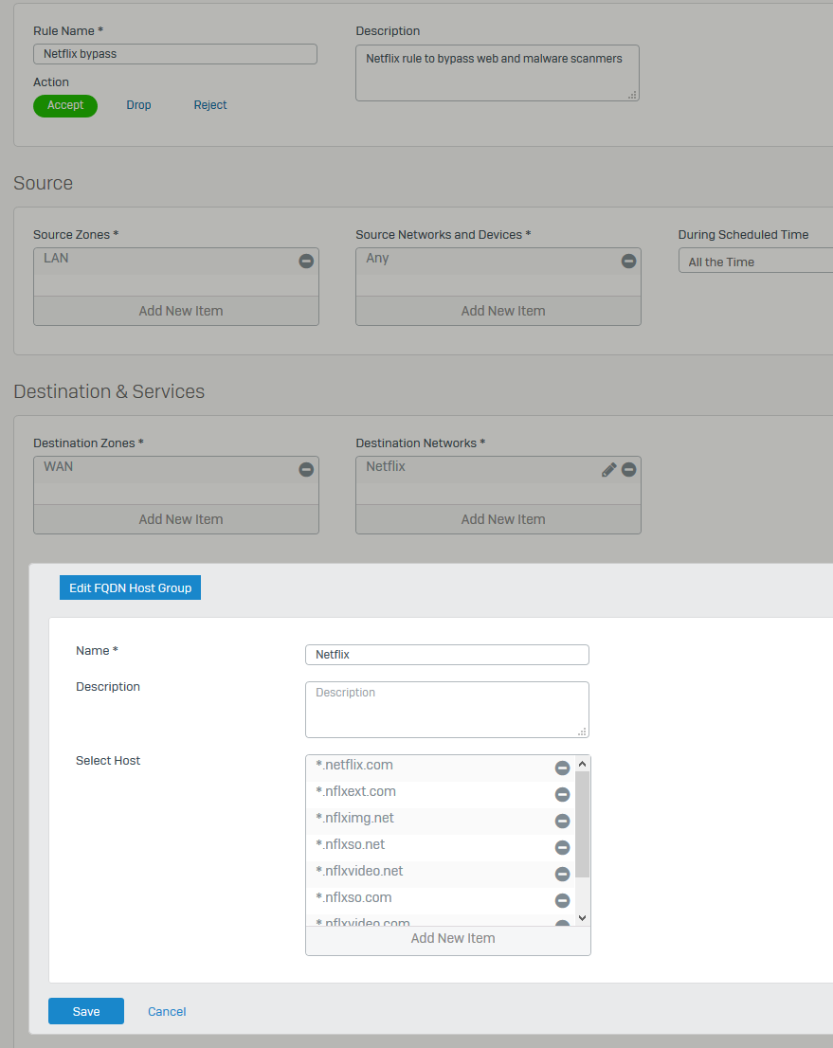Edit the Netflix destination network with pencil icon
The height and width of the screenshot is (1048, 833).
pos(609,469)
